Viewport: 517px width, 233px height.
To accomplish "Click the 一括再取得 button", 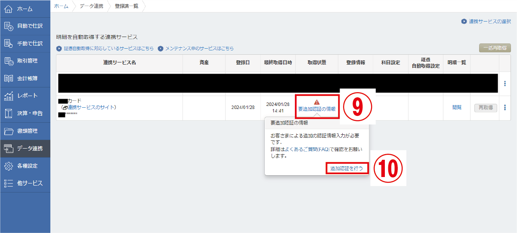I will click(495, 48).
